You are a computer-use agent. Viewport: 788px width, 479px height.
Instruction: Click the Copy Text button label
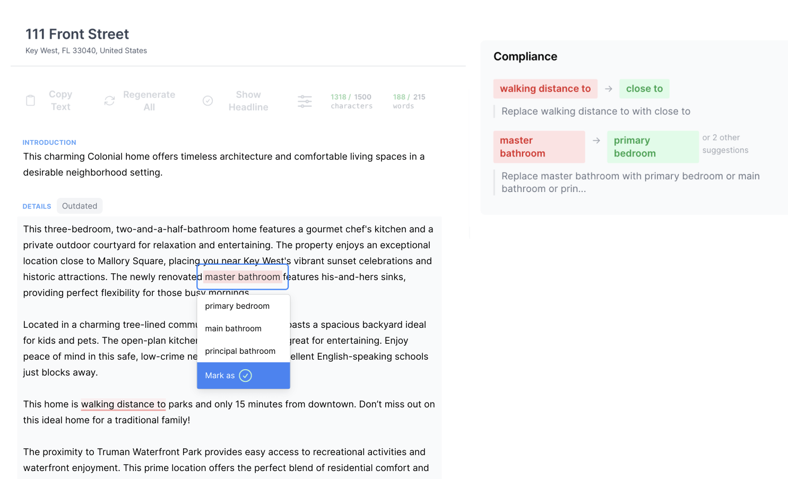pos(60,101)
